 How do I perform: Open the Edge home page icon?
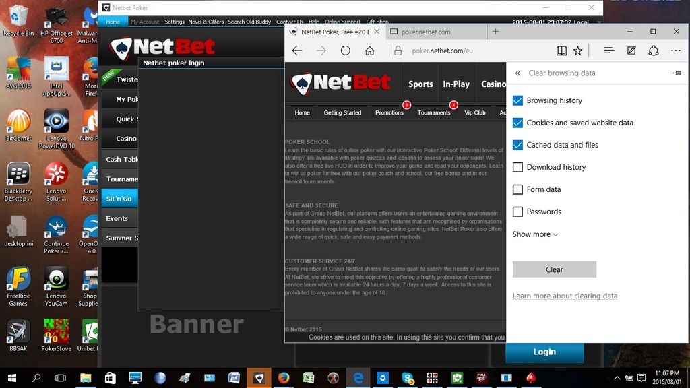(x=370, y=51)
